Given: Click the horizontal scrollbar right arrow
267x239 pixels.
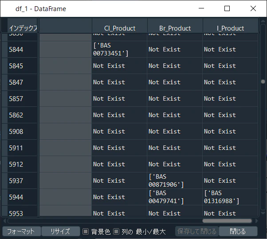Looking at the screenshot, I should pos(256,221).
